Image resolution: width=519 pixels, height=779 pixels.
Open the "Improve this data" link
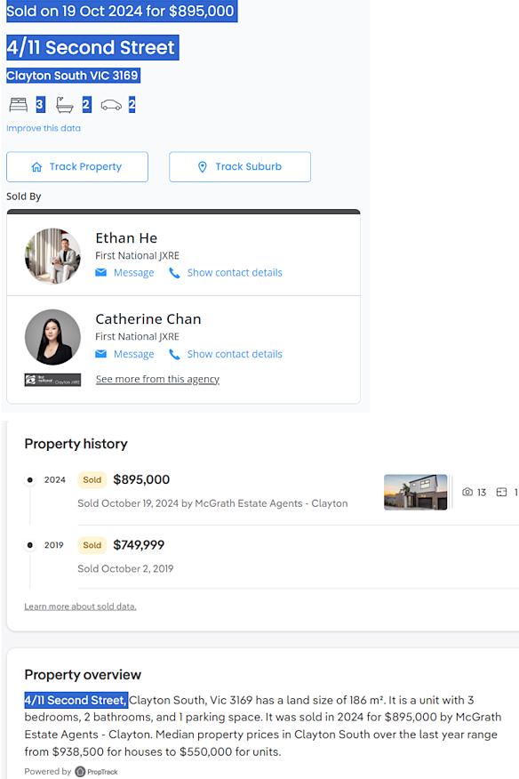[x=44, y=129]
